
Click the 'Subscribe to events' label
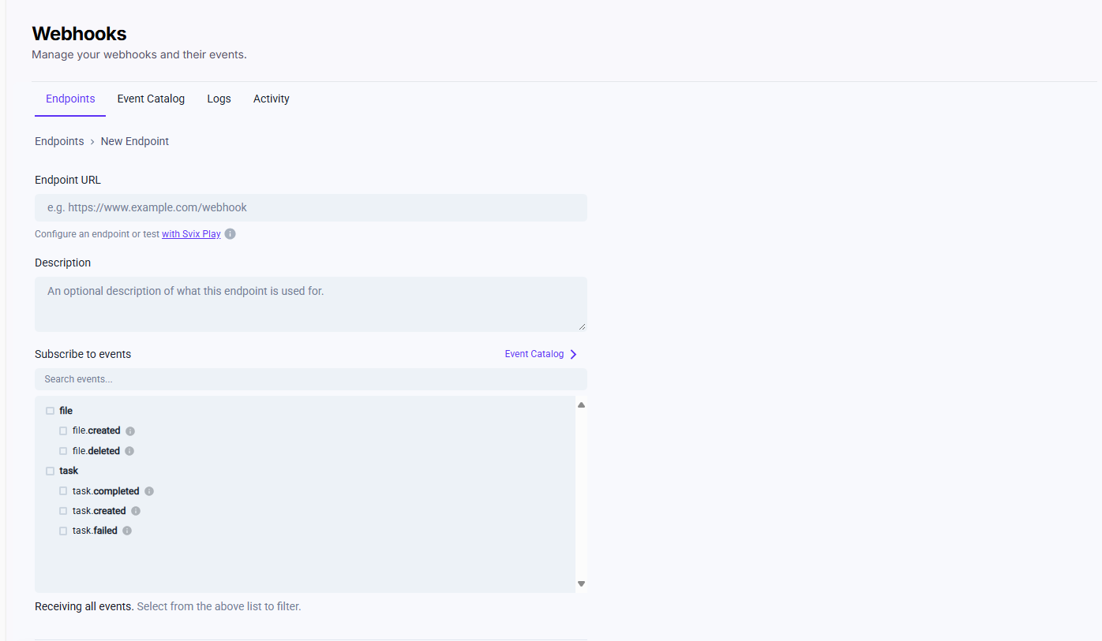83,354
